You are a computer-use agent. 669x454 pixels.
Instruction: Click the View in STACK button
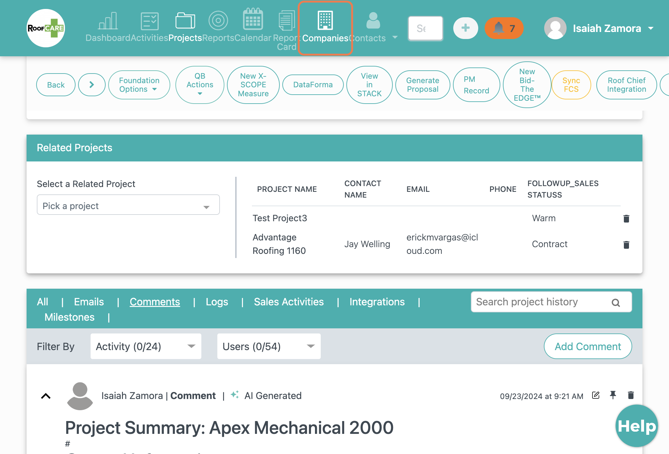click(x=369, y=85)
